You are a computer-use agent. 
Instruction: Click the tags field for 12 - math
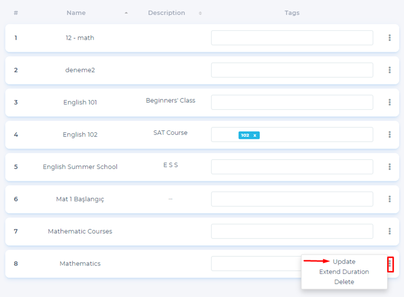point(292,38)
